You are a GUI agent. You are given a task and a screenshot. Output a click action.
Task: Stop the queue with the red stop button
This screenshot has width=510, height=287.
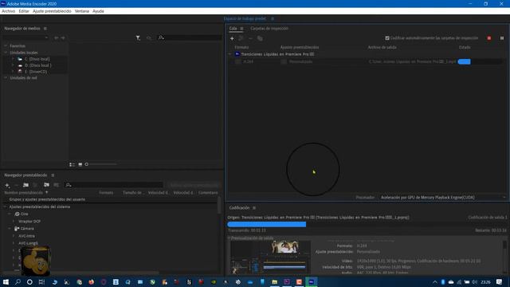[x=489, y=38]
